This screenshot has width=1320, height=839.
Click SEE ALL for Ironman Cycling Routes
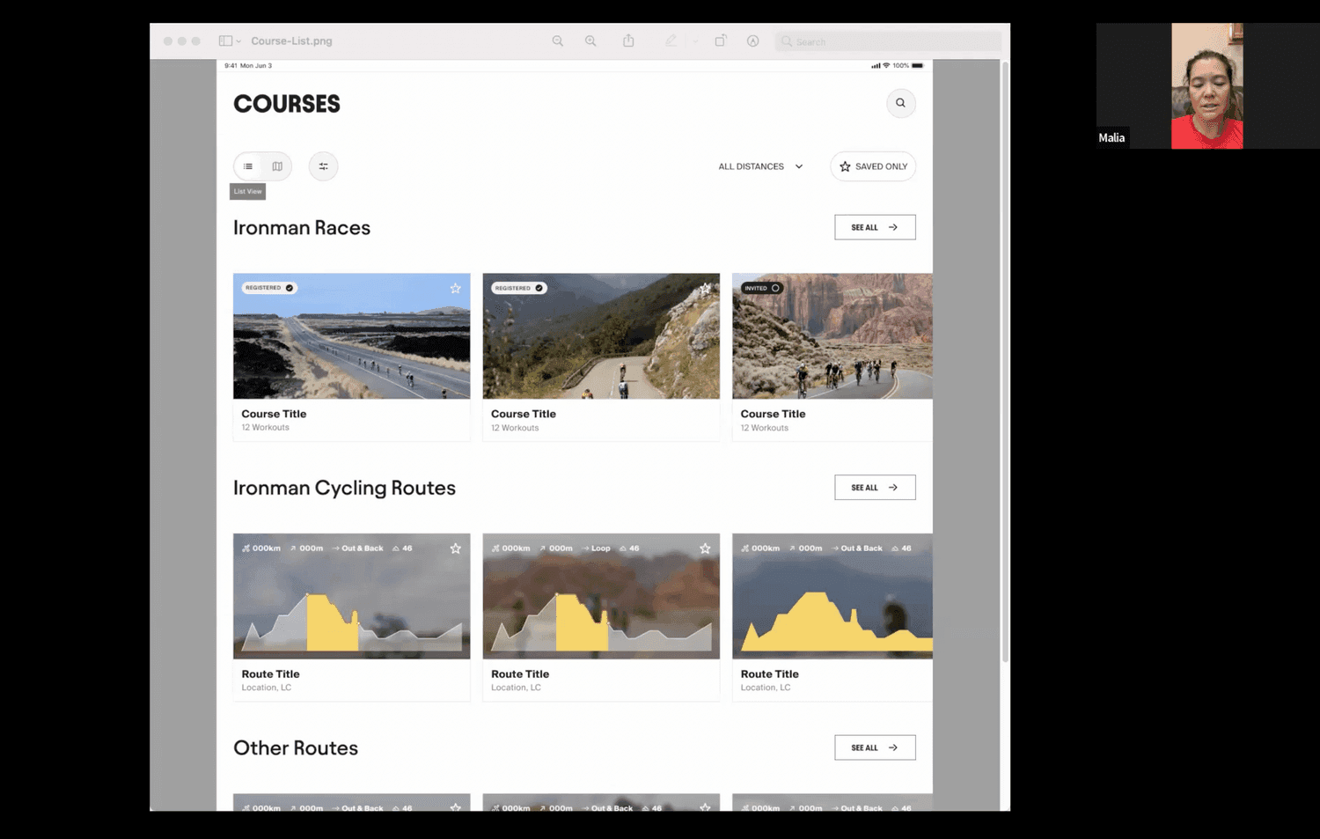(875, 488)
